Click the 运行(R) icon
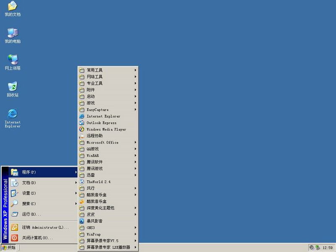Screen dimensions: 336x252 (x=14, y=214)
